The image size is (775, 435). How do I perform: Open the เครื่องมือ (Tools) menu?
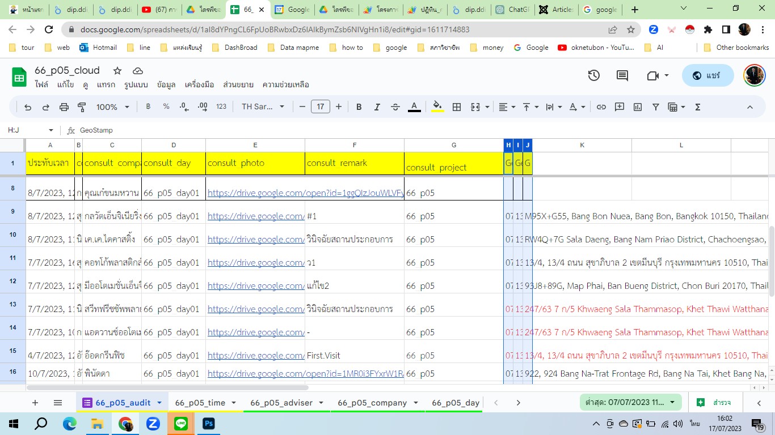point(199,85)
